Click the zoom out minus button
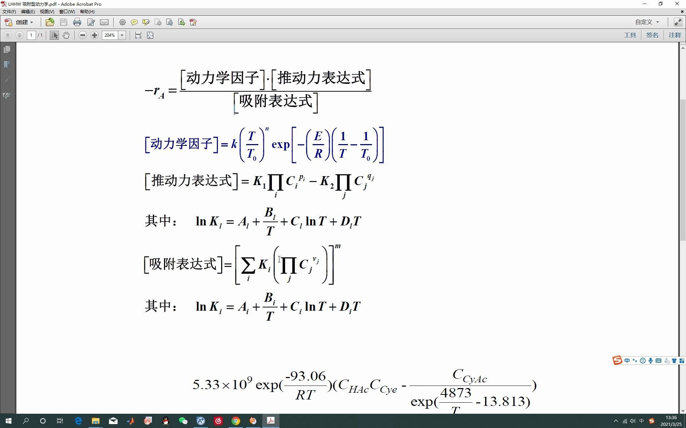Viewport: 686px width, 428px height. click(83, 35)
